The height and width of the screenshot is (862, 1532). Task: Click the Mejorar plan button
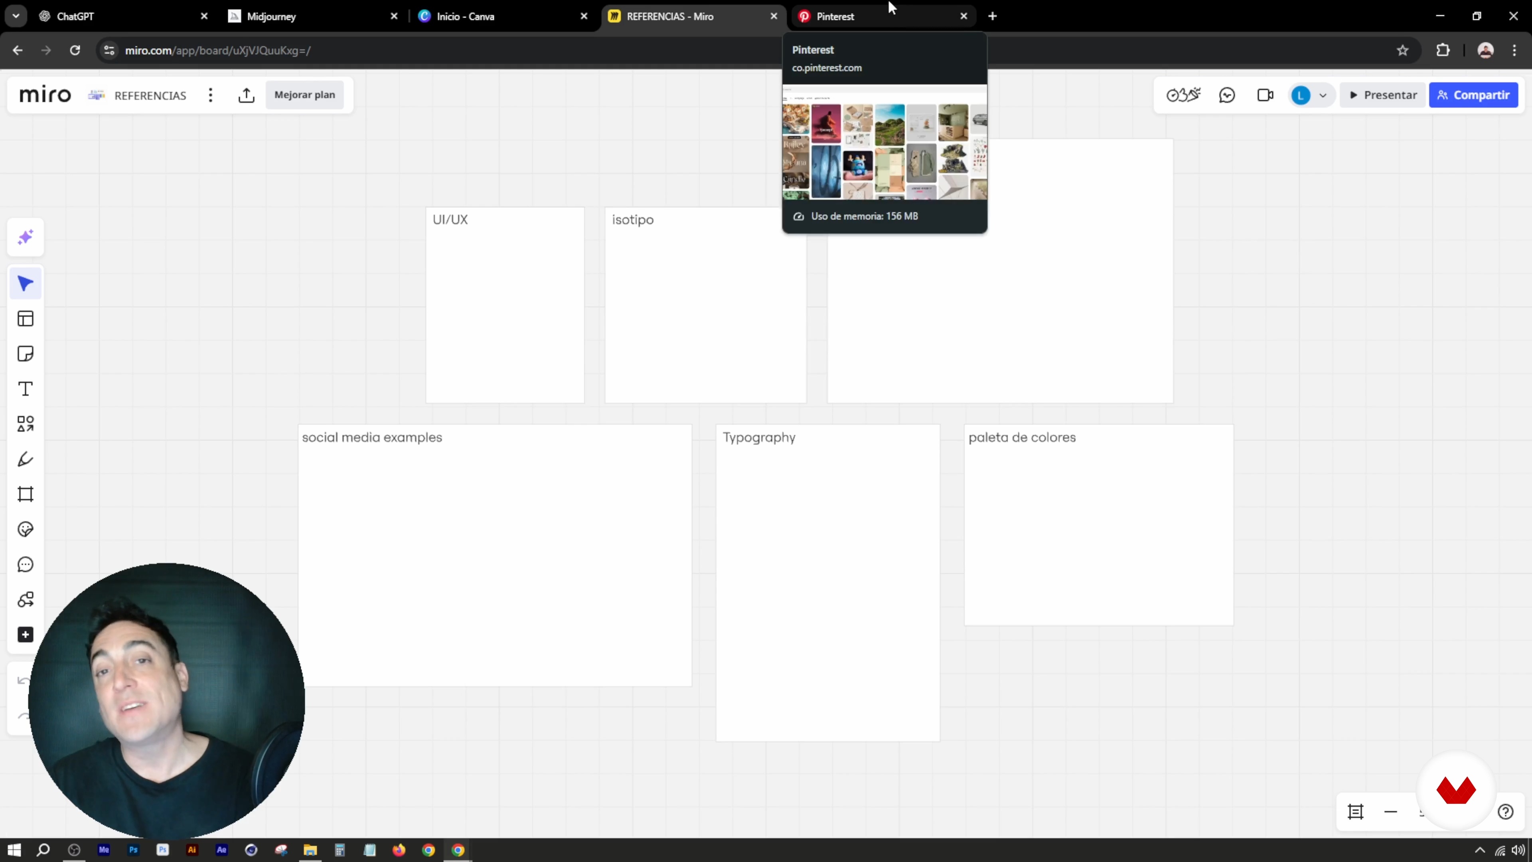click(304, 95)
